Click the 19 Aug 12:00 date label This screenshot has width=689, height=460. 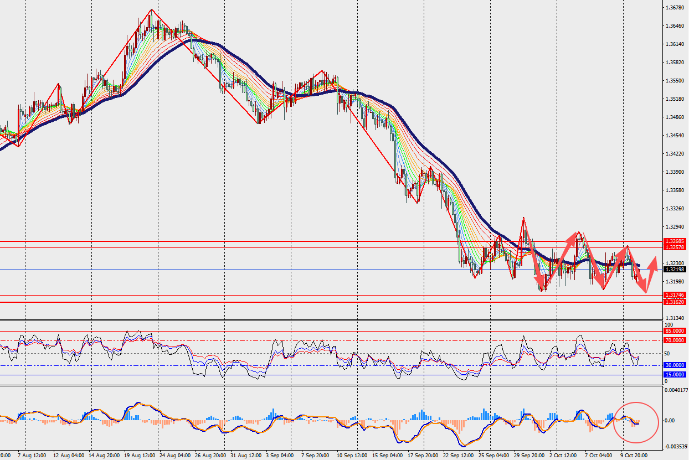click(x=139, y=455)
